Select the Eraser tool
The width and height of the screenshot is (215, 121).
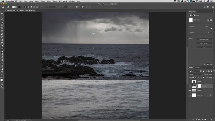point(2,46)
